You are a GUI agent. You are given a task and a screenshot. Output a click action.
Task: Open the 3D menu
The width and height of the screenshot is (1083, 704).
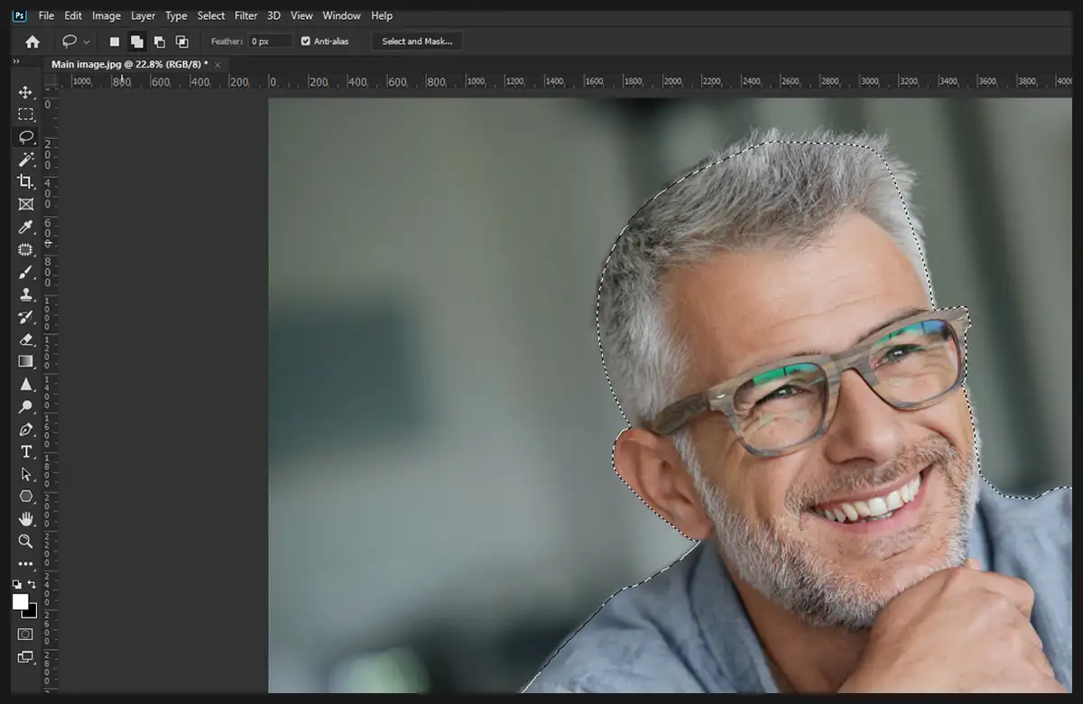(x=274, y=16)
